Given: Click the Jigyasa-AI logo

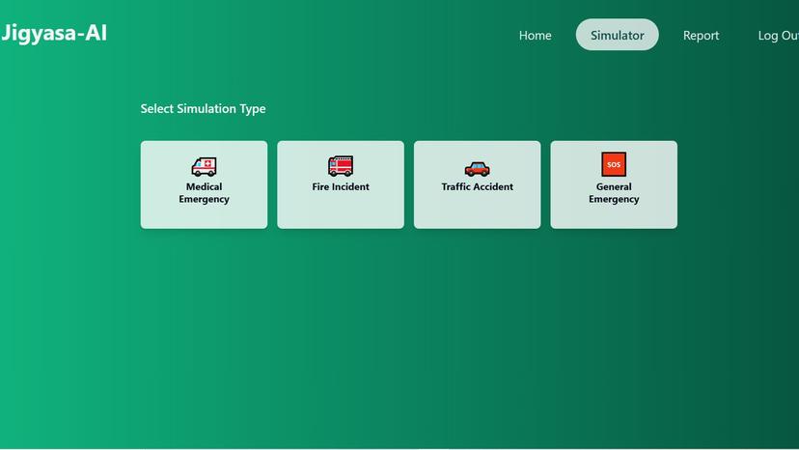Looking at the screenshot, I should pyautogui.click(x=54, y=34).
